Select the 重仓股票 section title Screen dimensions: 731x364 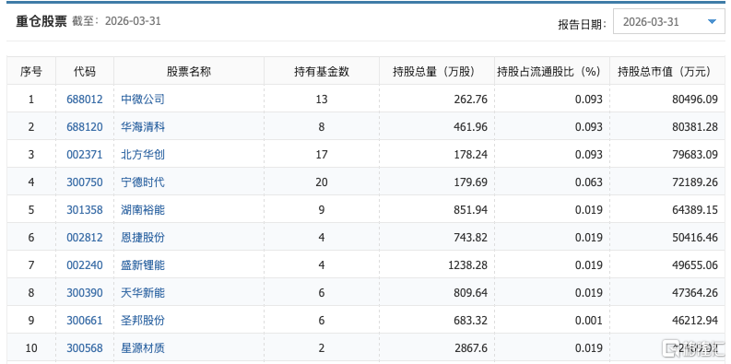point(41,21)
